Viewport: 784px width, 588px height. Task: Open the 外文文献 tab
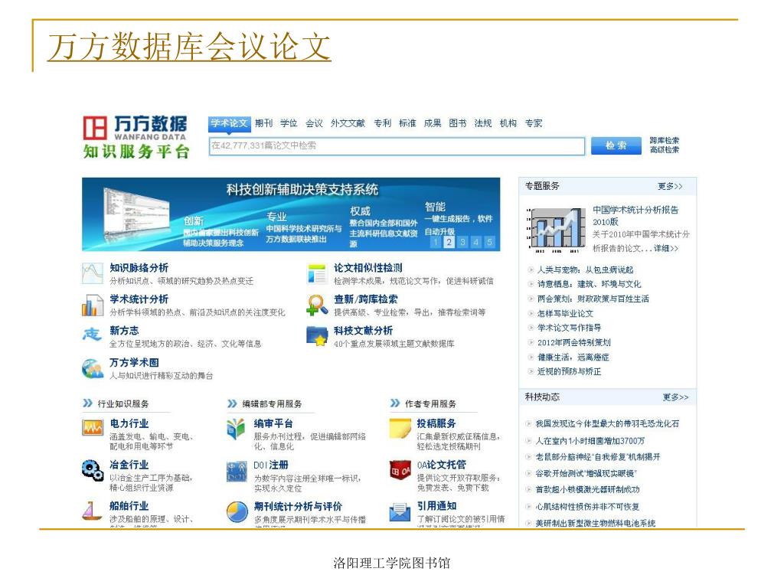(348, 123)
